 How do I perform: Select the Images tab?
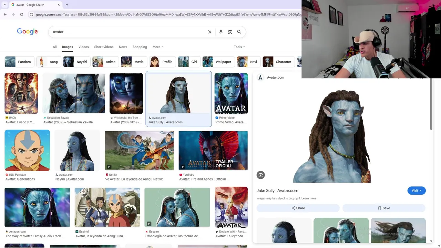click(68, 47)
